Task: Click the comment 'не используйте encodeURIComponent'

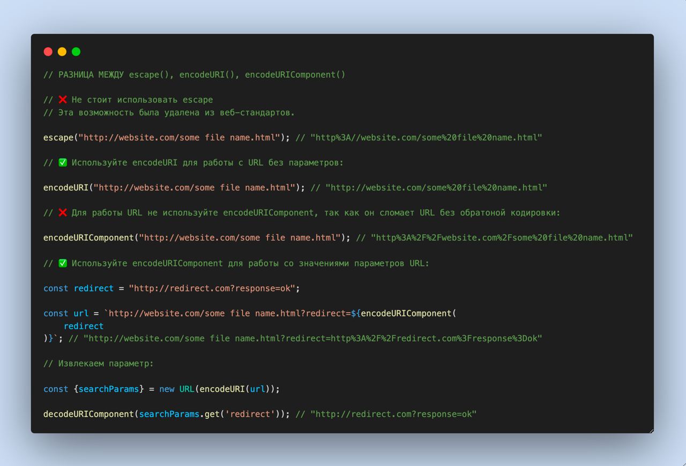Action: pyautogui.click(x=230, y=213)
